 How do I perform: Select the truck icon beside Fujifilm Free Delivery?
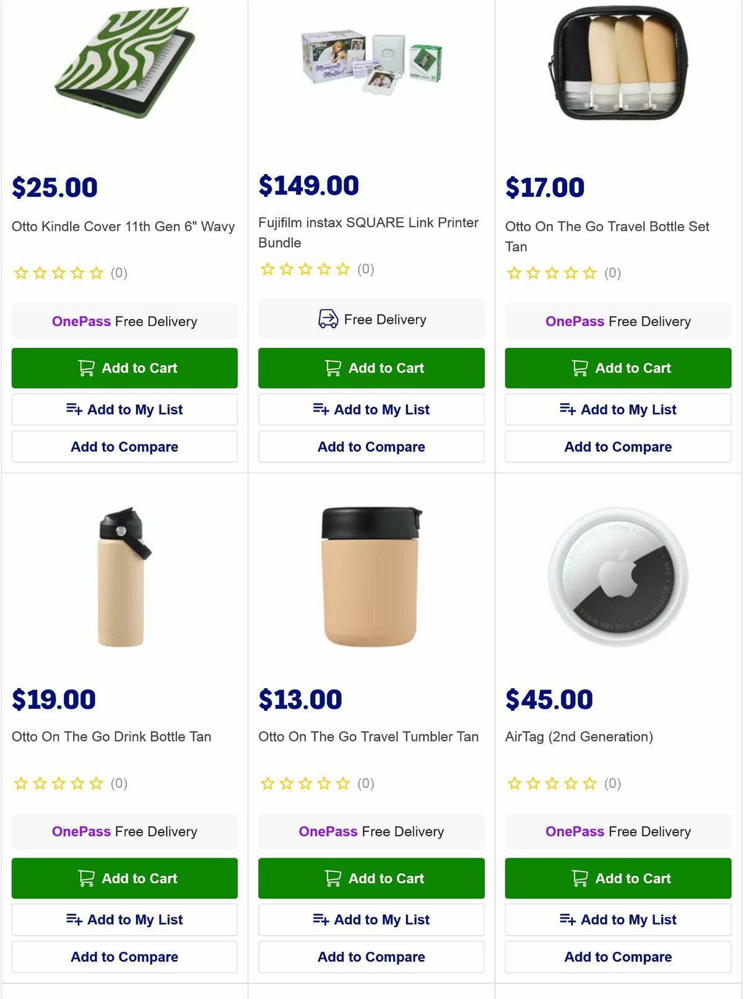coord(328,319)
